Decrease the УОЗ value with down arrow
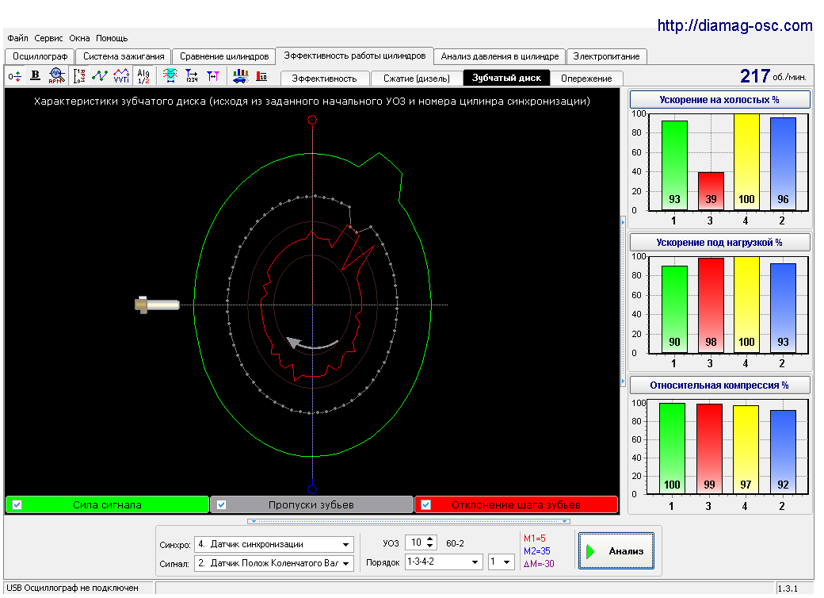The image size is (824, 598). (x=430, y=546)
